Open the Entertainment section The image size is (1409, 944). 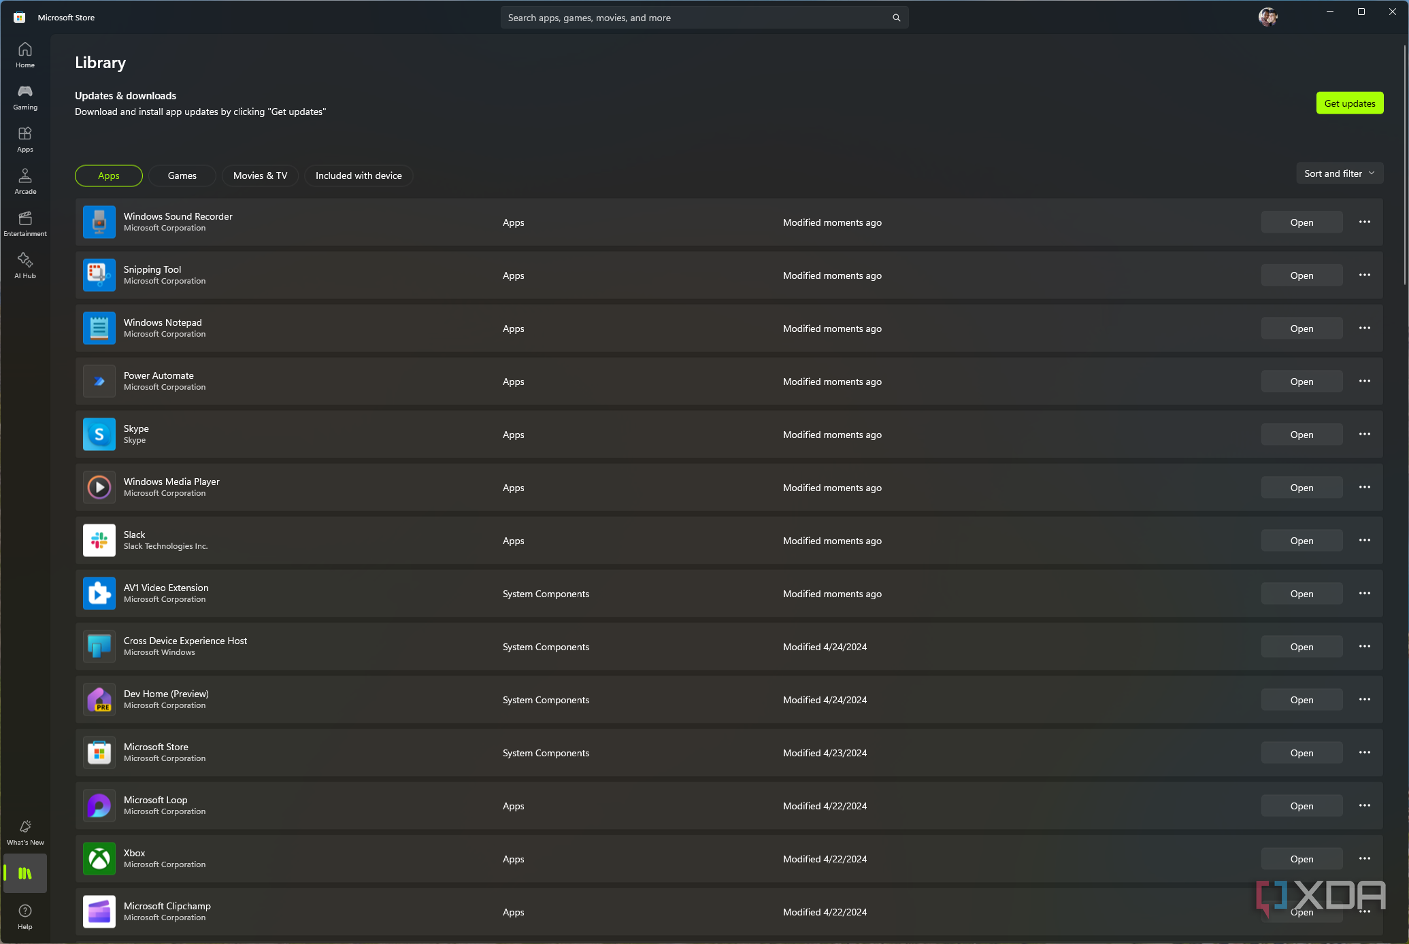coord(25,224)
